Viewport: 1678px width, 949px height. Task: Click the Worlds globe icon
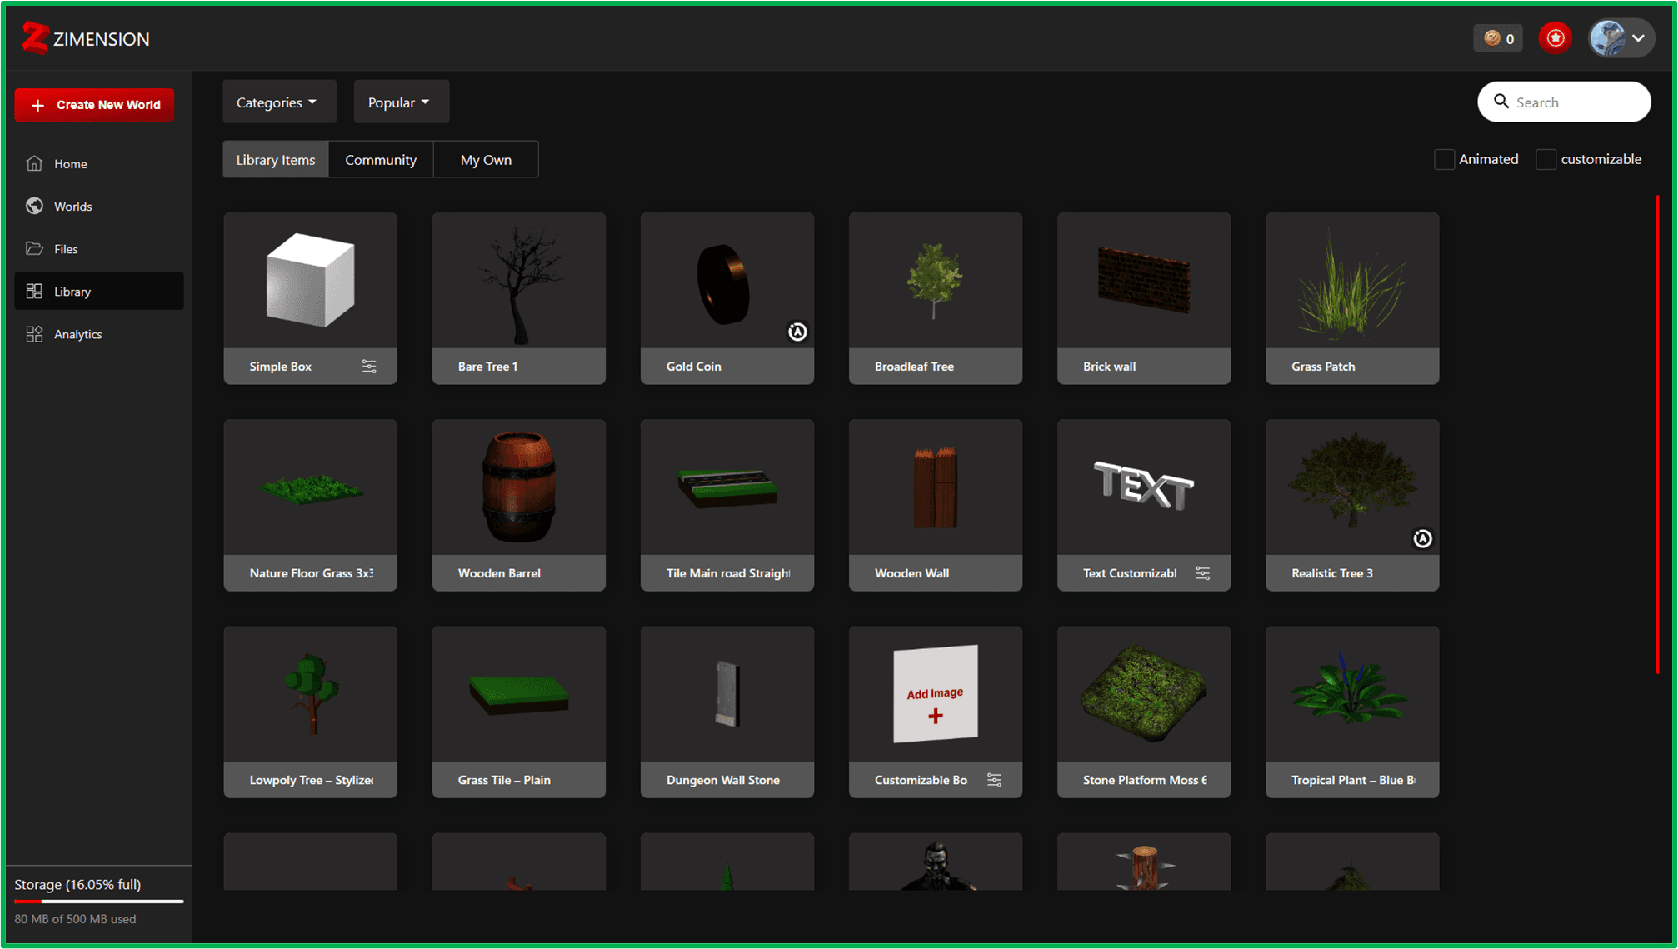point(34,206)
